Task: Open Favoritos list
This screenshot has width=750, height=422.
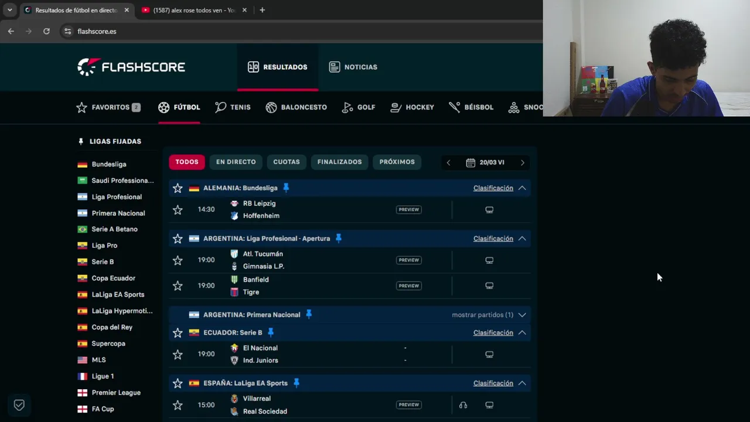Action: point(108,107)
